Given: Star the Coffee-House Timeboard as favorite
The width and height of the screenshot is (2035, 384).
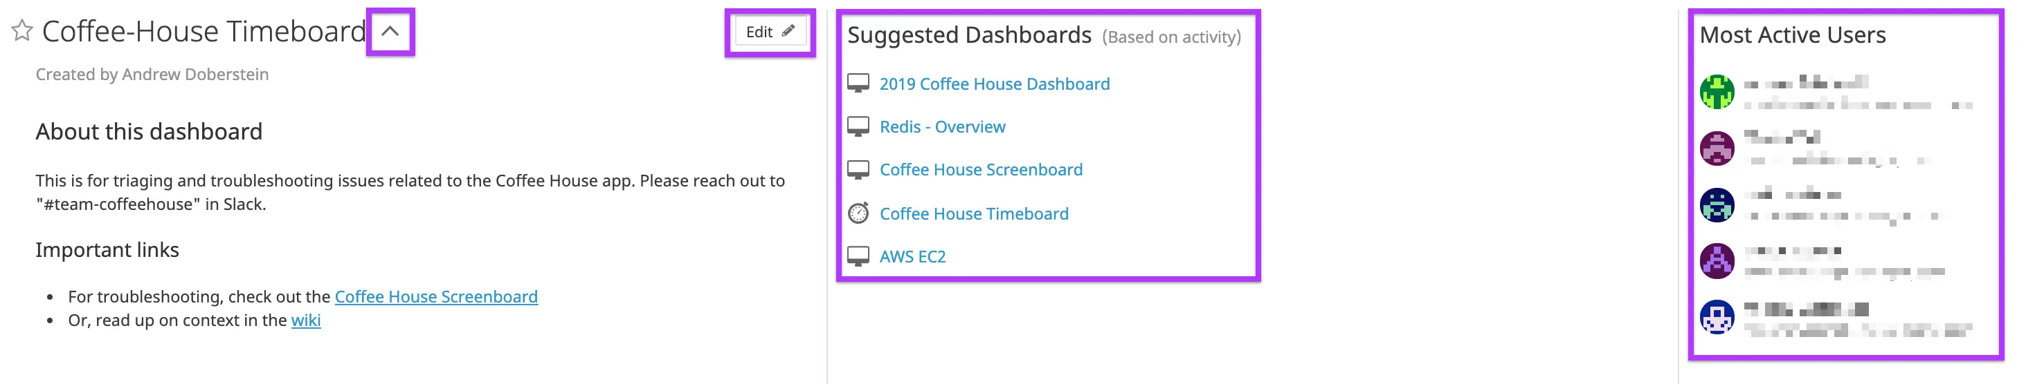Looking at the screenshot, I should point(22,31).
